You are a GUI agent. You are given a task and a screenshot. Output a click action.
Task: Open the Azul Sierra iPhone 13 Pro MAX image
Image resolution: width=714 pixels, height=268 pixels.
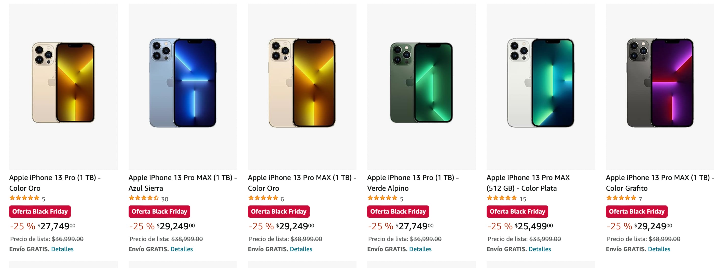tap(183, 82)
